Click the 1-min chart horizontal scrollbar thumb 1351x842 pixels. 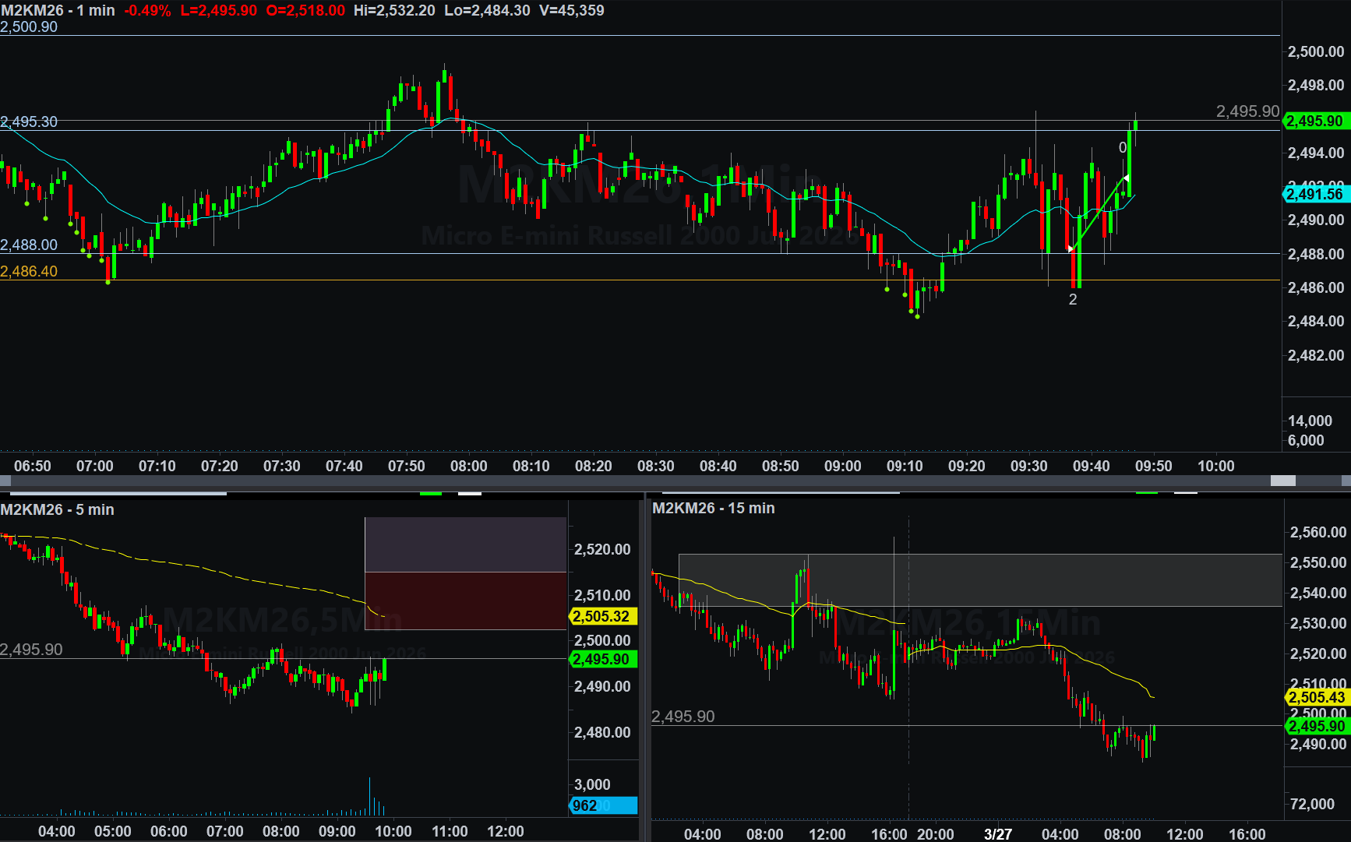(x=1282, y=481)
